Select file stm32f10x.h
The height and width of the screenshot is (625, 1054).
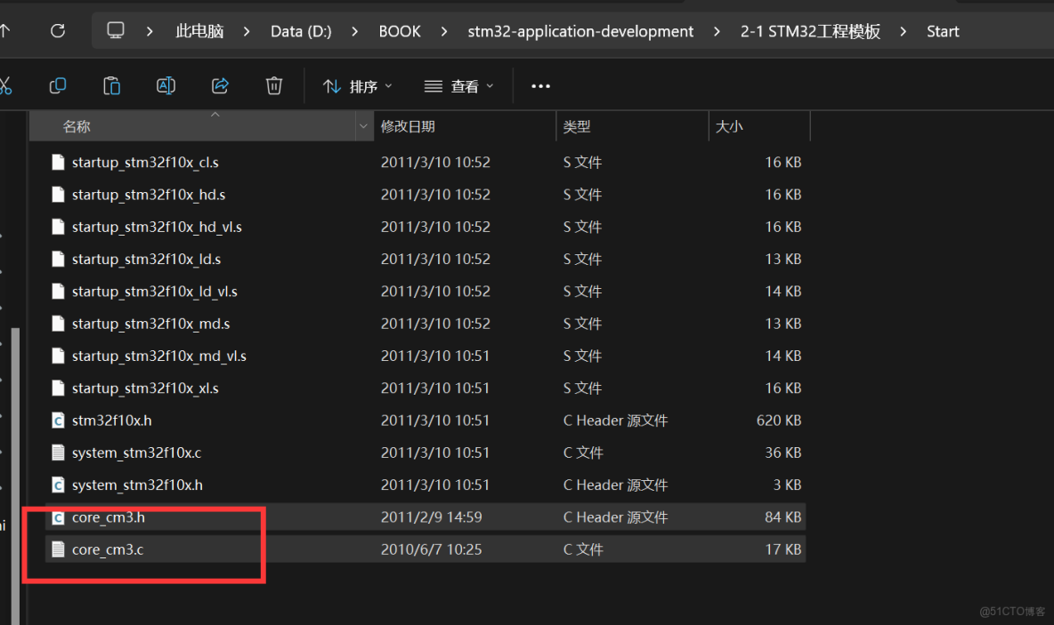tap(111, 421)
